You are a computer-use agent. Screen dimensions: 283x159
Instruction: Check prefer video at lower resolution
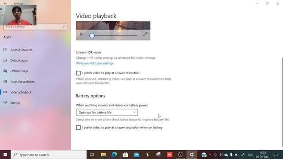click(x=78, y=73)
